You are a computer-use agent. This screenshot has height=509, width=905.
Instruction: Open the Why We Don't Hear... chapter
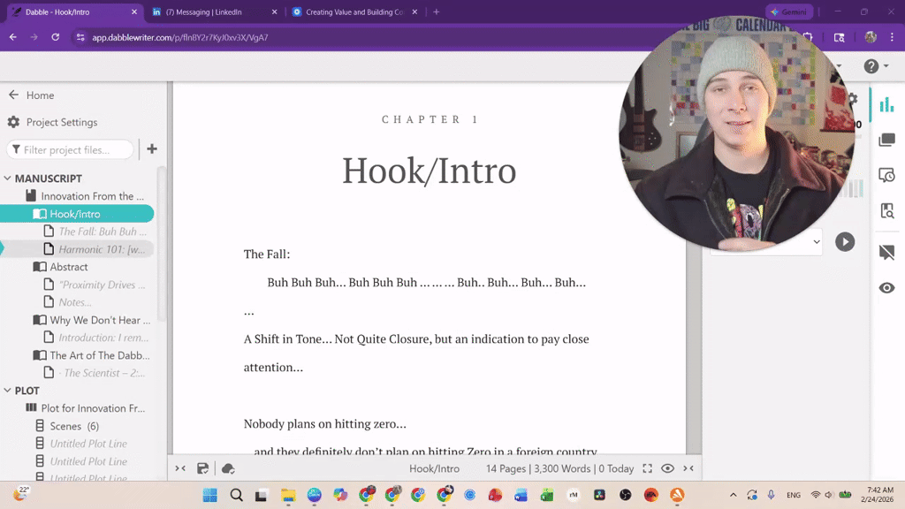(92, 320)
